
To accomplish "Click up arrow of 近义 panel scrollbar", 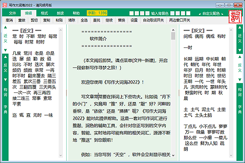I will click(x=60, y=30).
